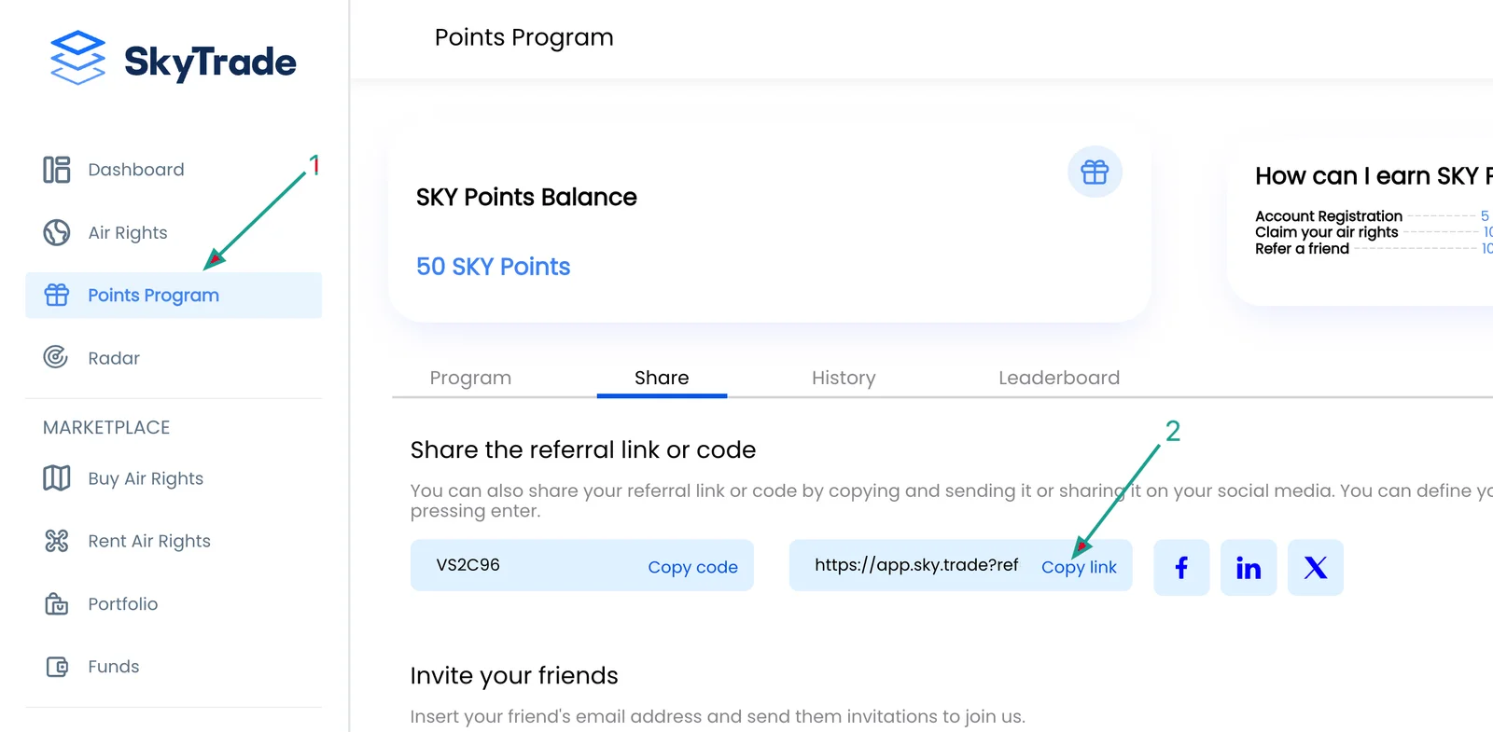Image resolution: width=1493 pixels, height=732 pixels.
Task: Click the SkyTrade logo
Action: click(173, 59)
